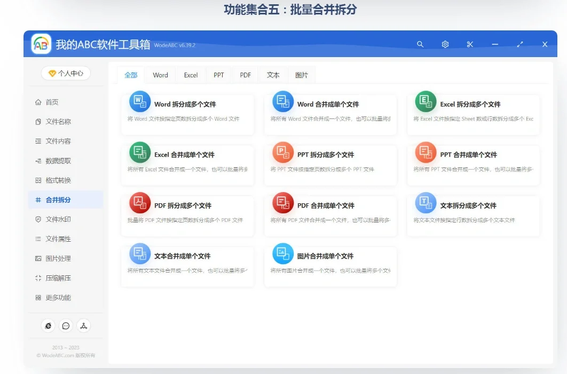Click the scissors screenshot icon in title bar
The width and height of the screenshot is (567, 374).
[470, 44]
